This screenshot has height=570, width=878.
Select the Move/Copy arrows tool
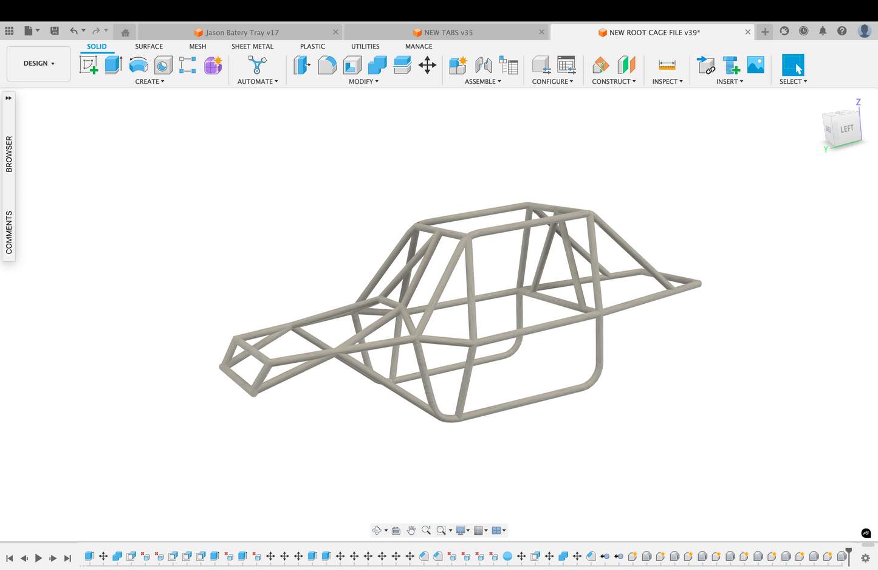[x=427, y=65]
